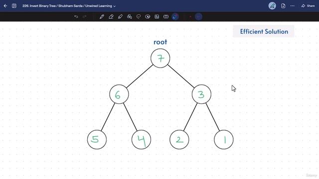Select the Shapes tool
The image size is (319, 179).
[130, 16]
